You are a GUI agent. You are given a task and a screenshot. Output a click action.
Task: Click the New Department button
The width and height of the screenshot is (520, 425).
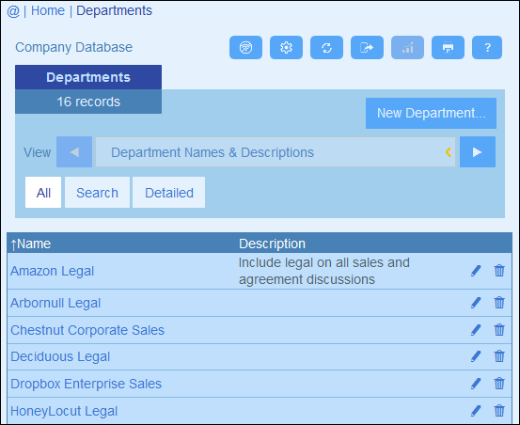click(x=431, y=114)
